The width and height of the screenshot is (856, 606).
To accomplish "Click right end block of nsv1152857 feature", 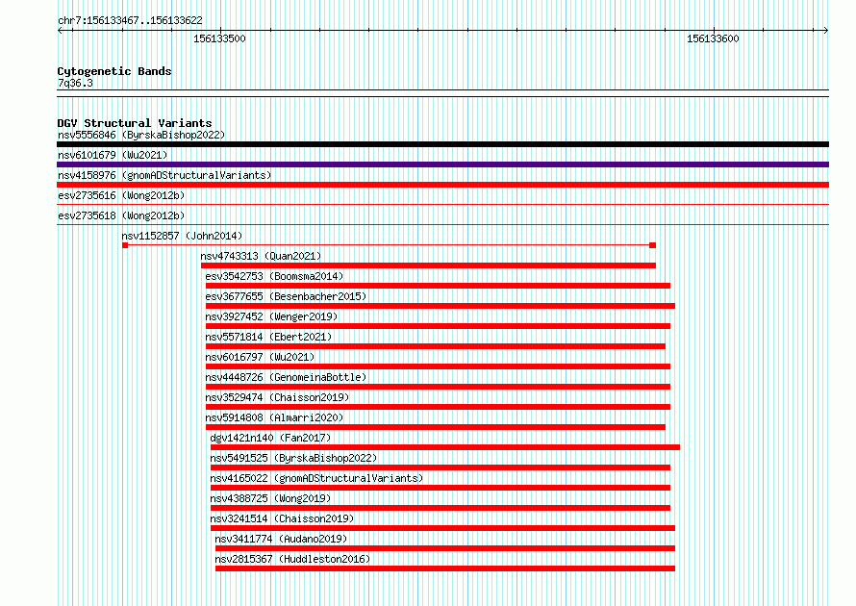I will pyautogui.click(x=652, y=245).
